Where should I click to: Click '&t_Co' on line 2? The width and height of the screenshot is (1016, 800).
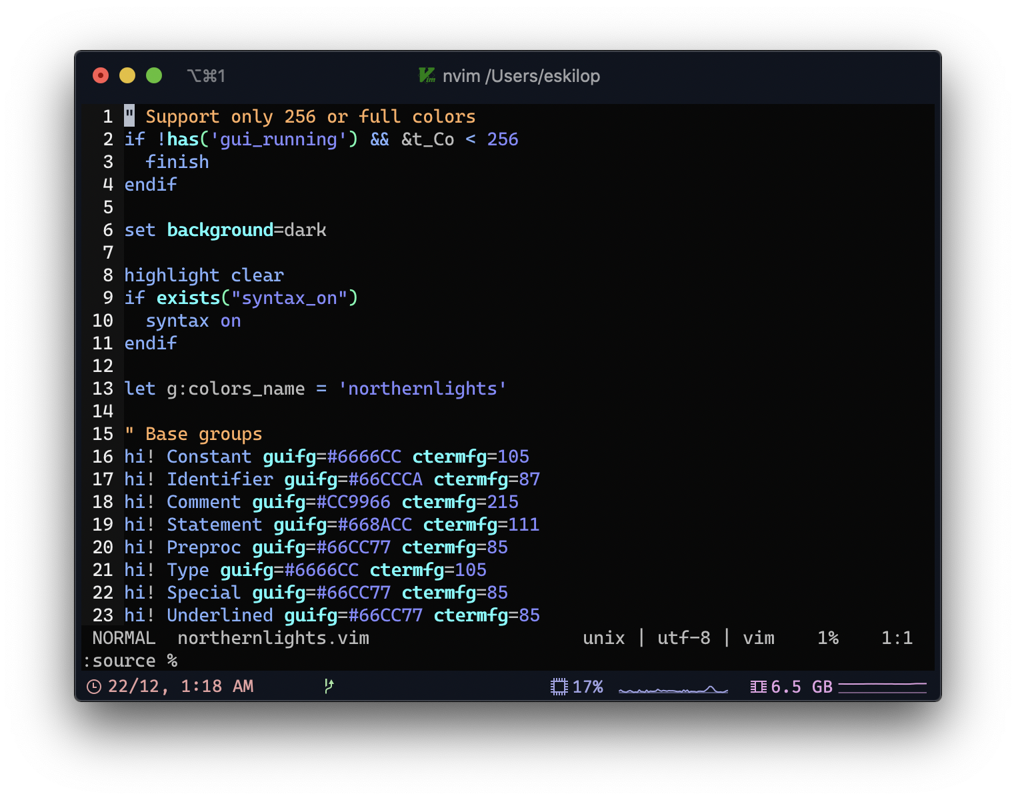(x=428, y=139)
